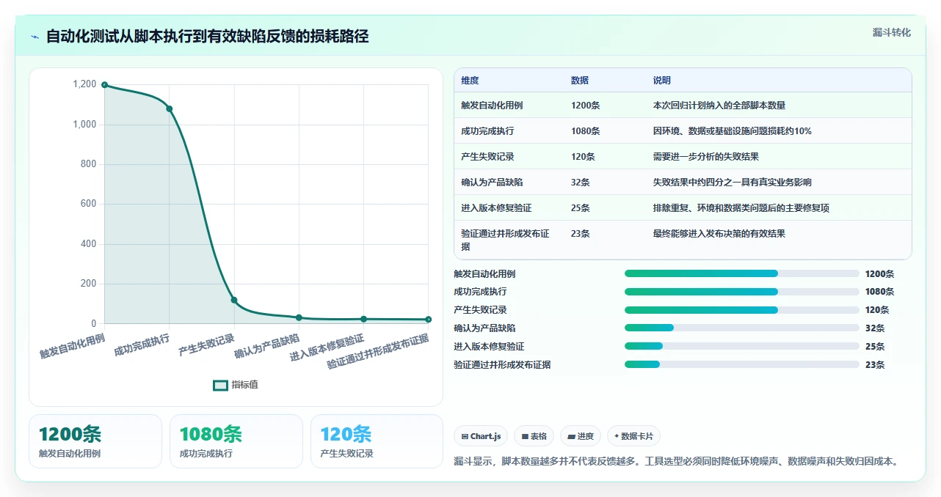
Task: Click table cell 因环境、数据或基础设施问题损耗约10%
Action: coord(732,130)
